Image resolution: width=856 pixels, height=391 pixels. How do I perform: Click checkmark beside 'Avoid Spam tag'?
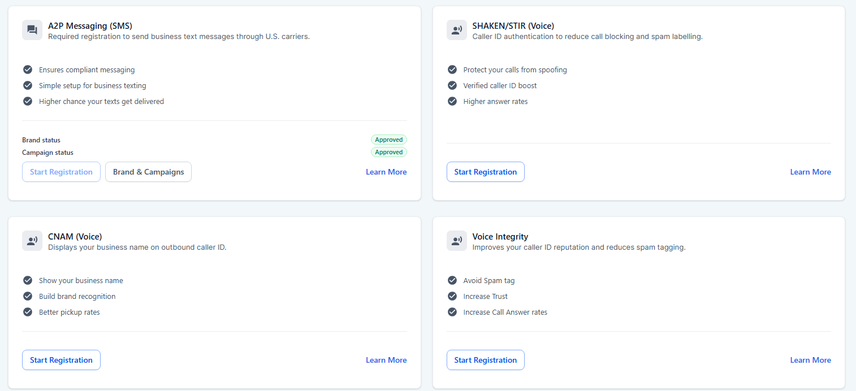coord(452,280)
